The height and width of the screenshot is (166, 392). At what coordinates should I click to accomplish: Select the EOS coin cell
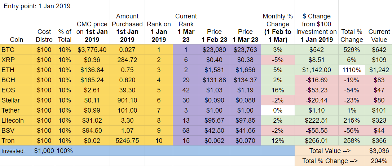pos(17,90)
